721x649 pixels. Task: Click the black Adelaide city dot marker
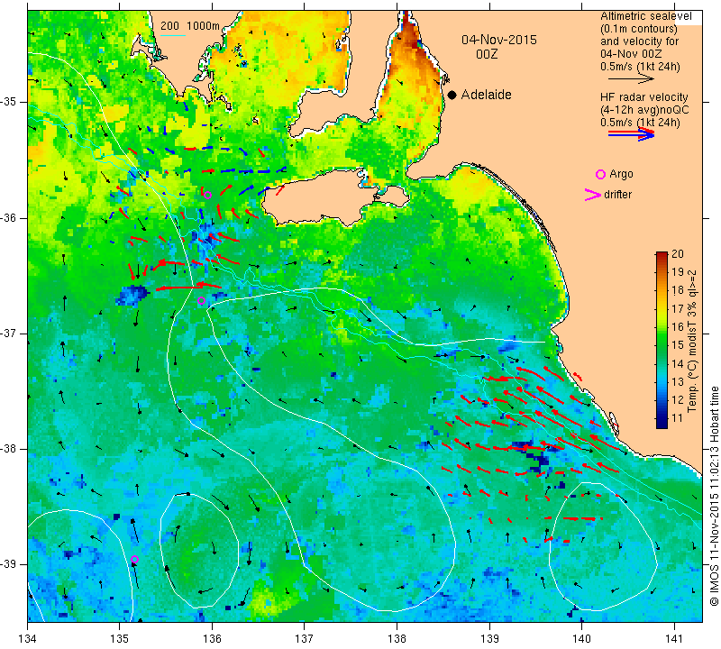(x=452, y=95)
